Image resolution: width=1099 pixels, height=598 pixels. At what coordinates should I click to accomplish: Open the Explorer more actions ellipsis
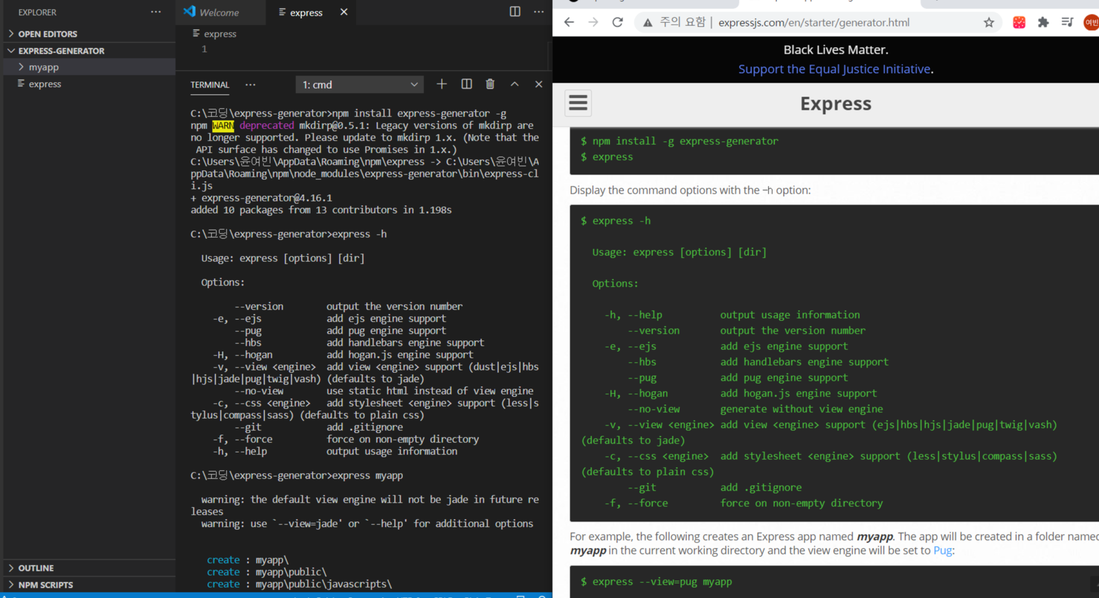(156, 12)
